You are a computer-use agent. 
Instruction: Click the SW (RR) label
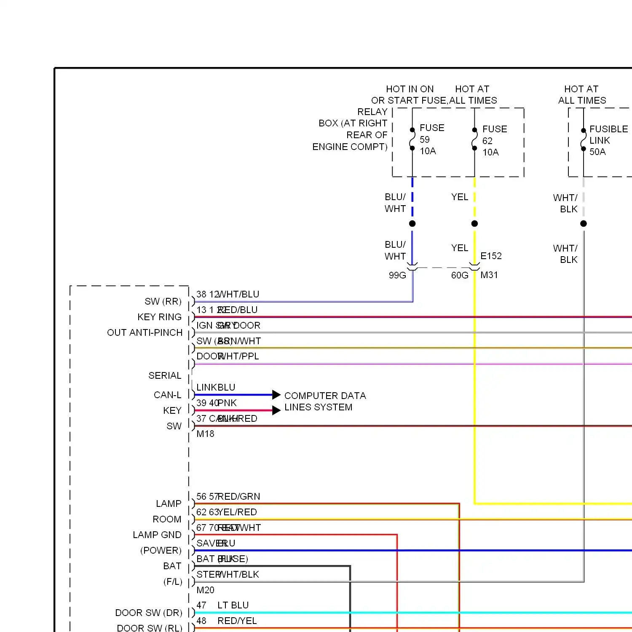[163, 302]
